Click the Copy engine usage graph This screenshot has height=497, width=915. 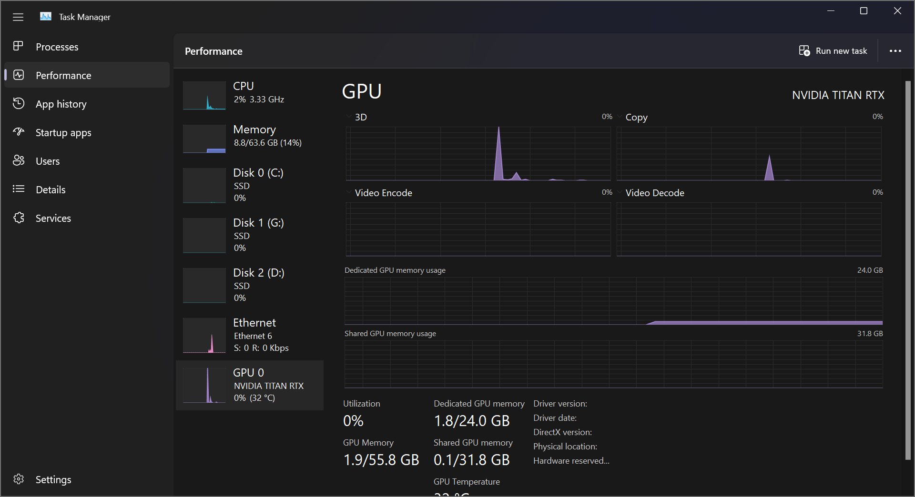coord(749,153)
